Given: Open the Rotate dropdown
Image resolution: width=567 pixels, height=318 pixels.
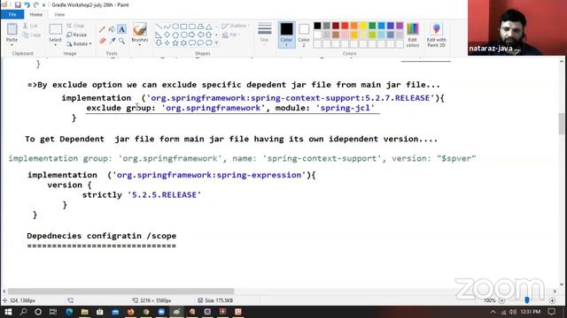Looking at the screenshot, I should [x=79, y=44].
